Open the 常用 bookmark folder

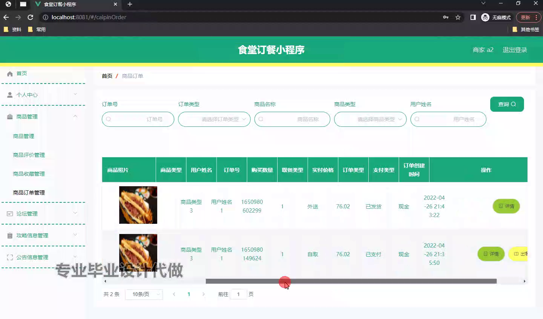click(37, 29)
